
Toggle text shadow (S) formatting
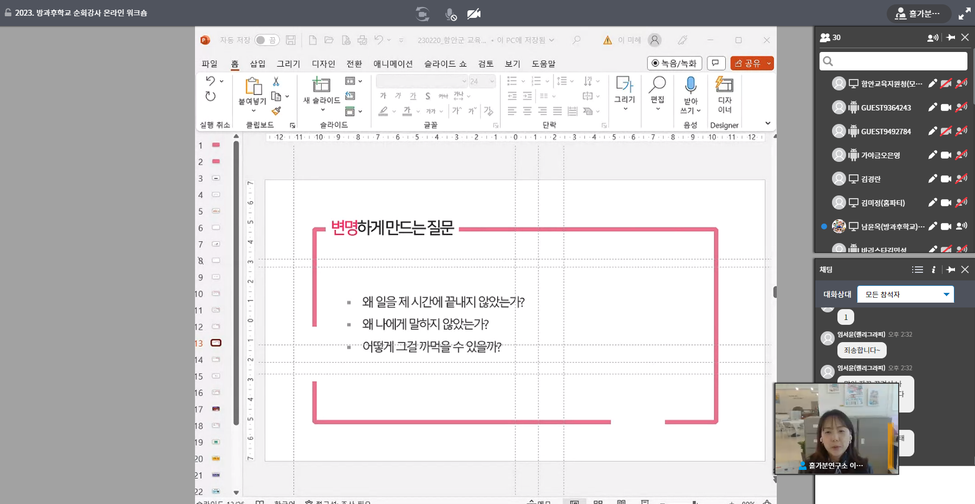(428, 96)
